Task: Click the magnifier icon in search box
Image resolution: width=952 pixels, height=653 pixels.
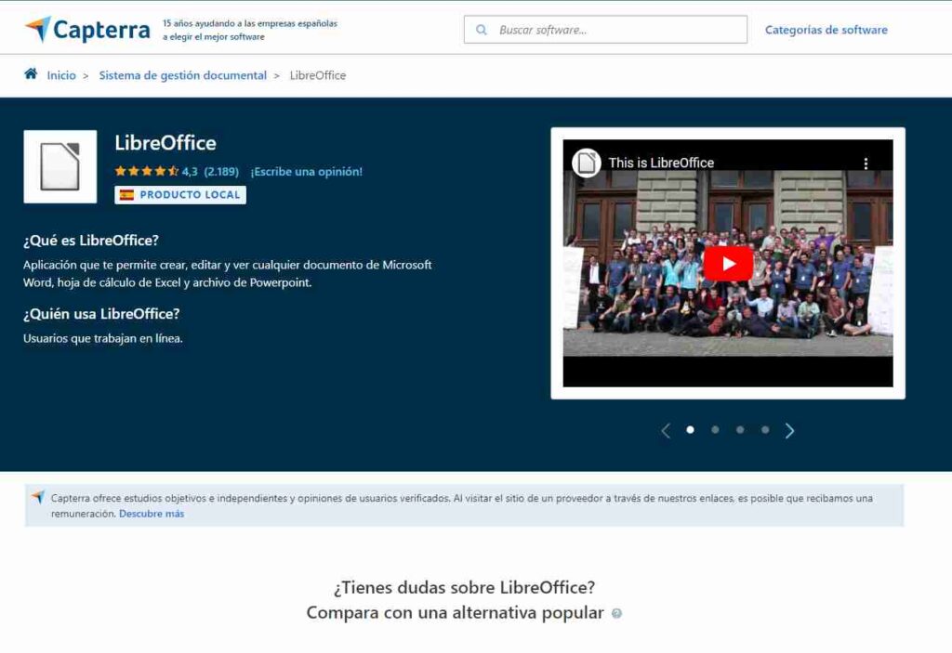Action: point(482,30)
